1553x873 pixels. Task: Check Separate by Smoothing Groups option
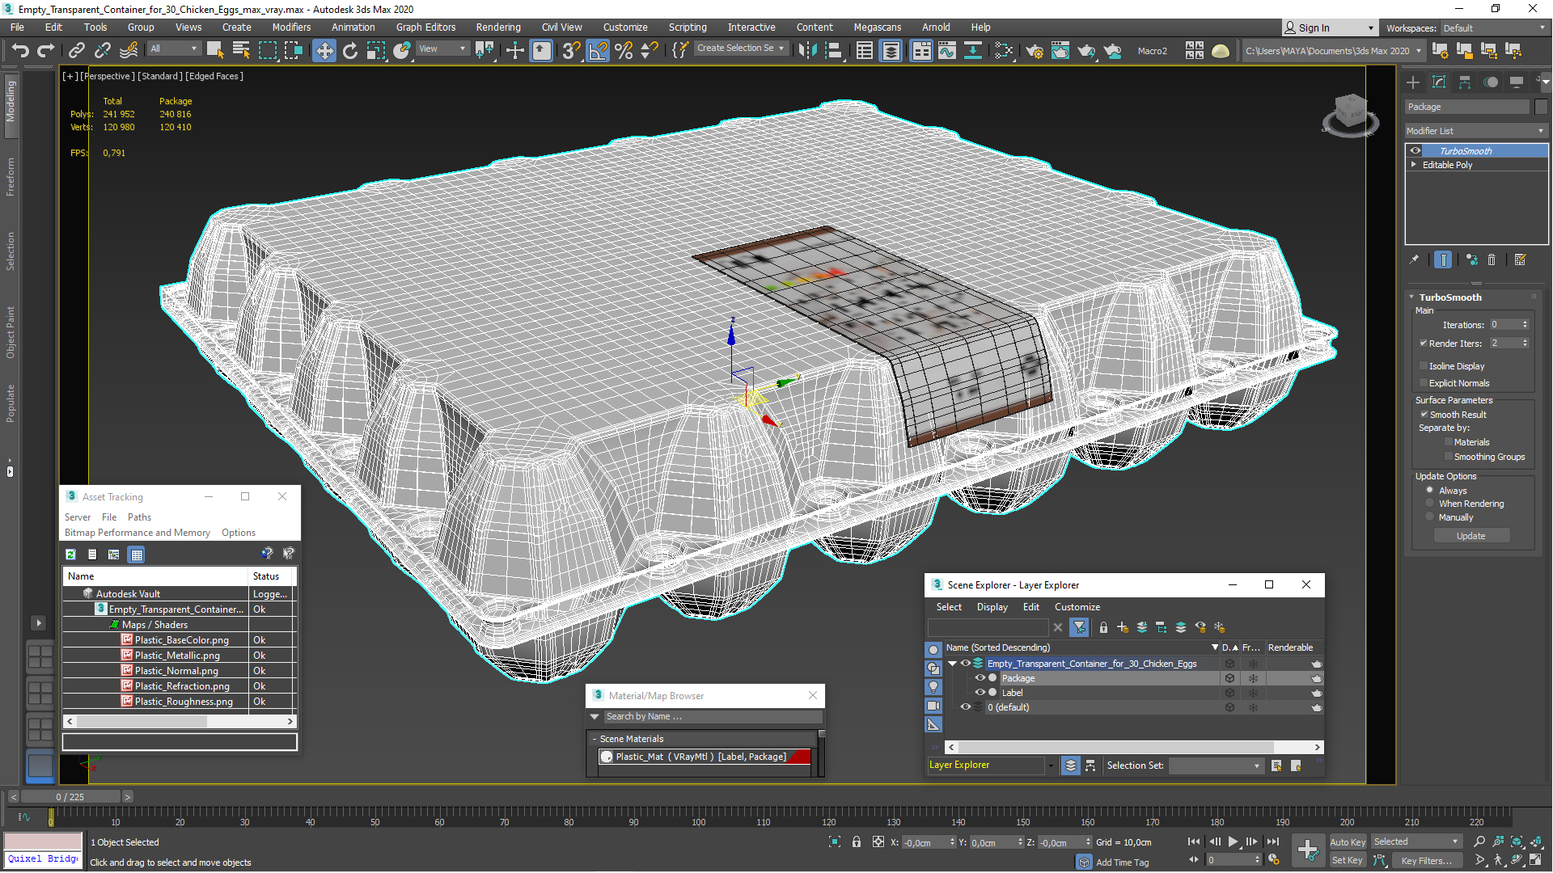[1449, 457]
